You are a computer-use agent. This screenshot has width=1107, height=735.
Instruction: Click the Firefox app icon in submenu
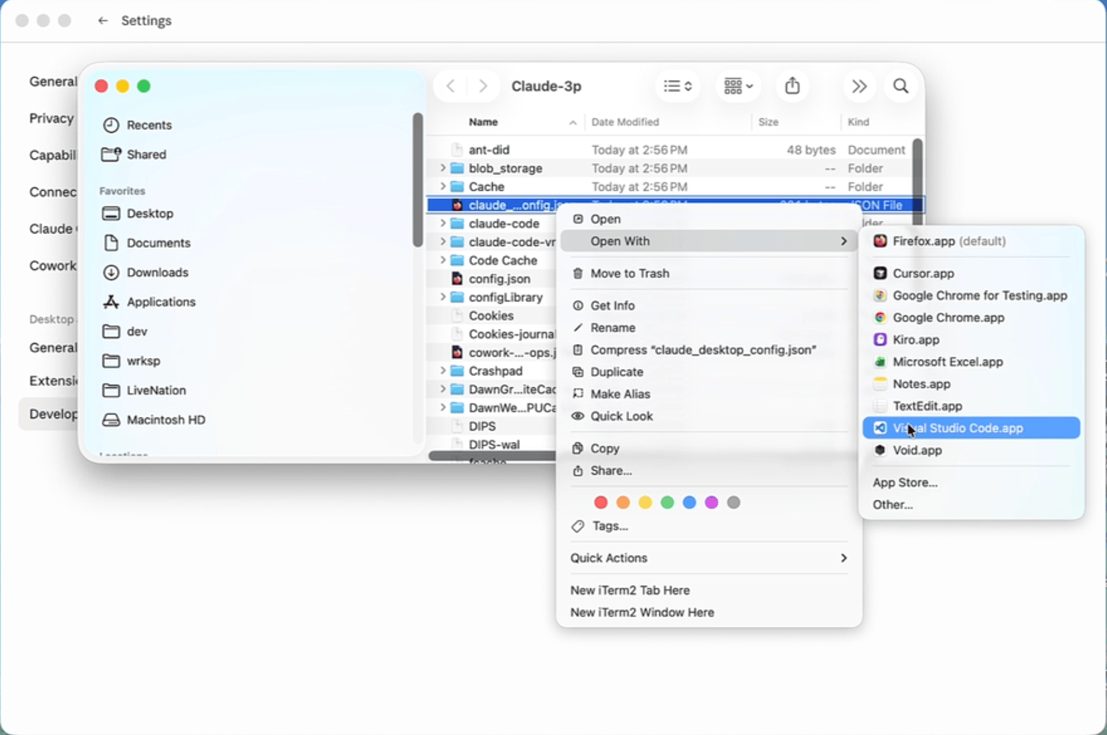880,241
